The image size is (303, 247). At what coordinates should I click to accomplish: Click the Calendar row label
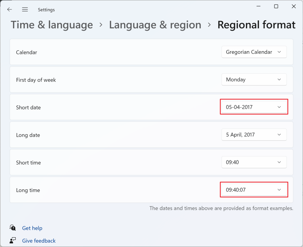click(x=27, y=52)
